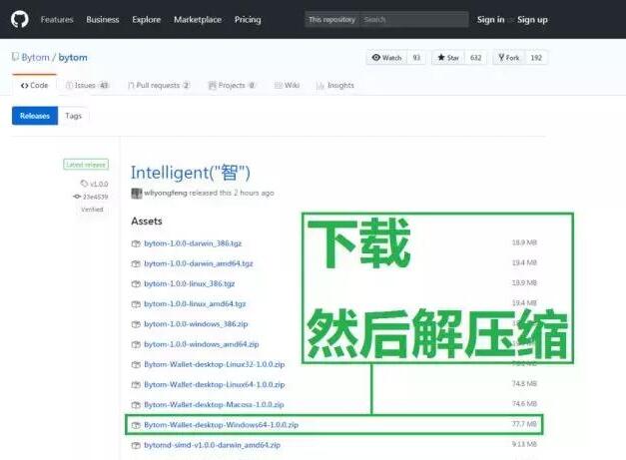Click the repository book icon beside Bytom
Screen dimensions: 626x460
pos(15,57)
